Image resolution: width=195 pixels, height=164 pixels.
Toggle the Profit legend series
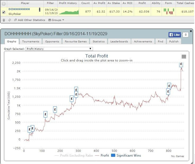[102, 156]
